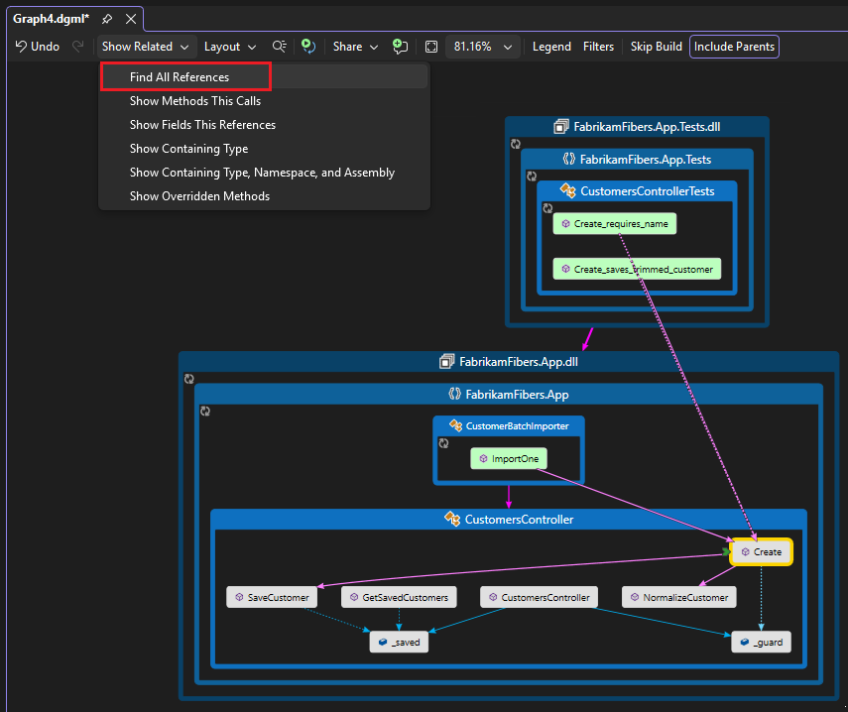The image size is (848, 712).
Task: Click the magnifier search icon in the toolbar
Action: point(279,46)
